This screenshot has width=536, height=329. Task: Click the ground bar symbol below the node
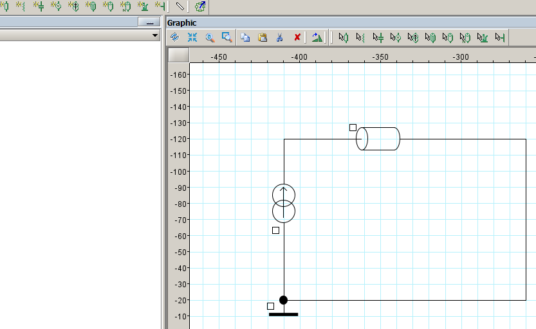283,314
